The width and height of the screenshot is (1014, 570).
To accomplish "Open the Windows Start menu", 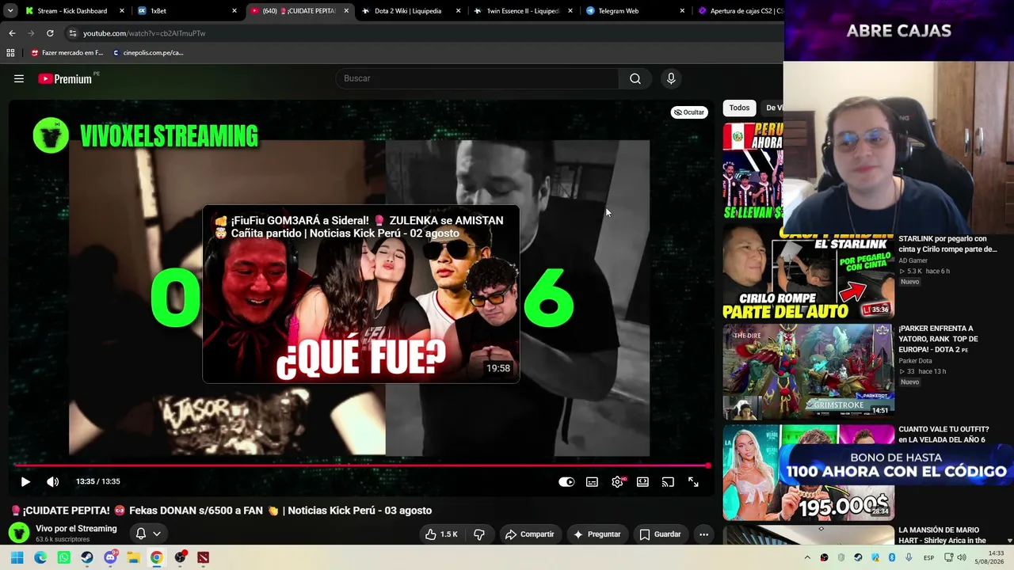I will coord(17,557).
